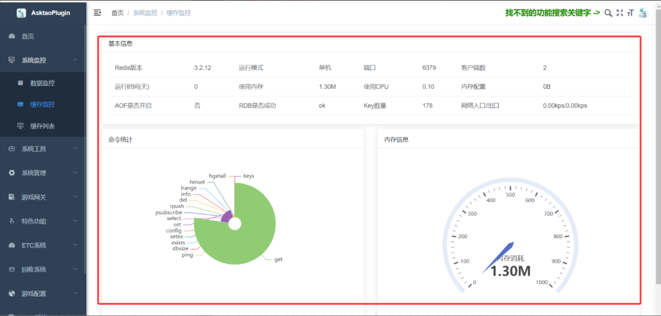Click the 缓存列表 monitor icon
The height and width of the screenshot is (316, 661).
click(20, 126)
